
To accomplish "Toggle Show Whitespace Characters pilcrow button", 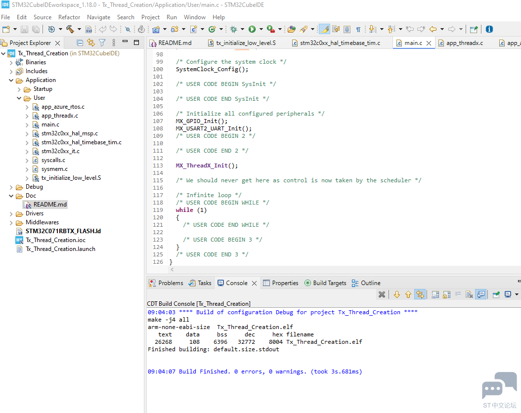I will (358, 30).
